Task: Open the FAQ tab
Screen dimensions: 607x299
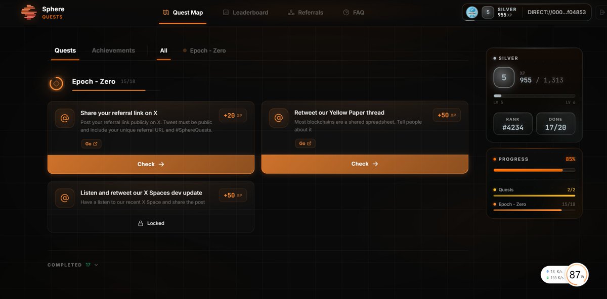Action: pyautogui.click(x=354, y=12)
